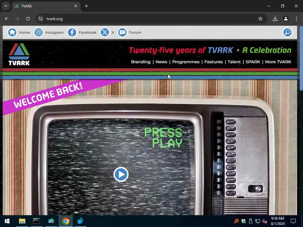
Task: Open the Forum speech bubble icon
Action: click(122, 33)
